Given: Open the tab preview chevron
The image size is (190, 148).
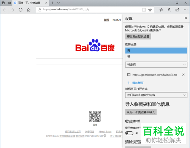Looking at the screenshot, I should pyautogui.click(x=59, y=3).
